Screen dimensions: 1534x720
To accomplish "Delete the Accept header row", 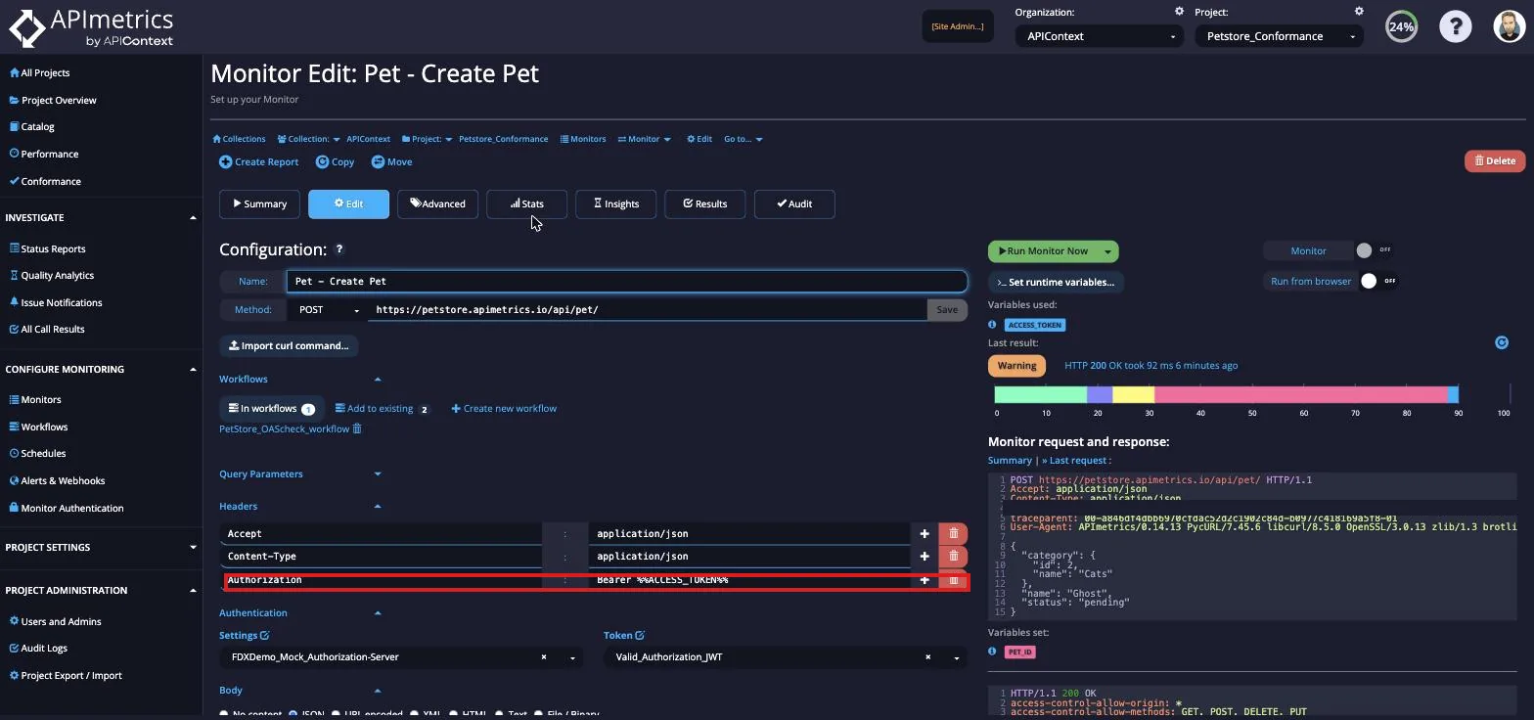I will point(953,533).
